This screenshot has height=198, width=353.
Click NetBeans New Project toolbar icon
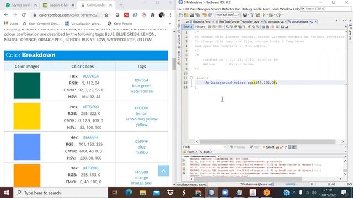(186, 15)
